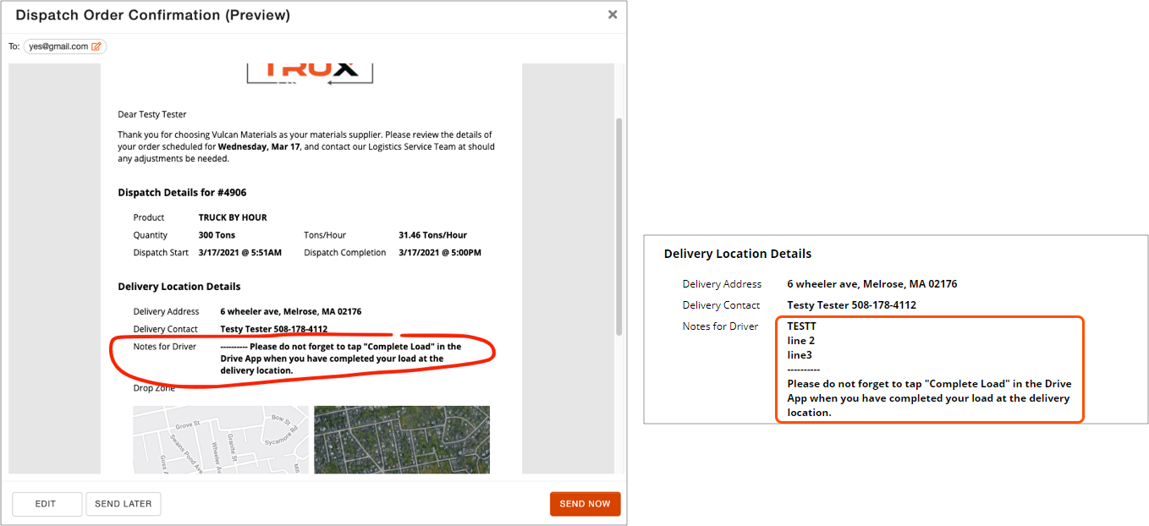Click the Delivery Contact value in the right panel

coord(852,305)
